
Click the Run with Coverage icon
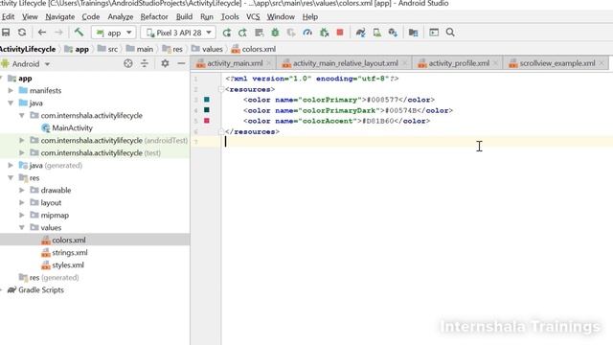tap(291, 33)
